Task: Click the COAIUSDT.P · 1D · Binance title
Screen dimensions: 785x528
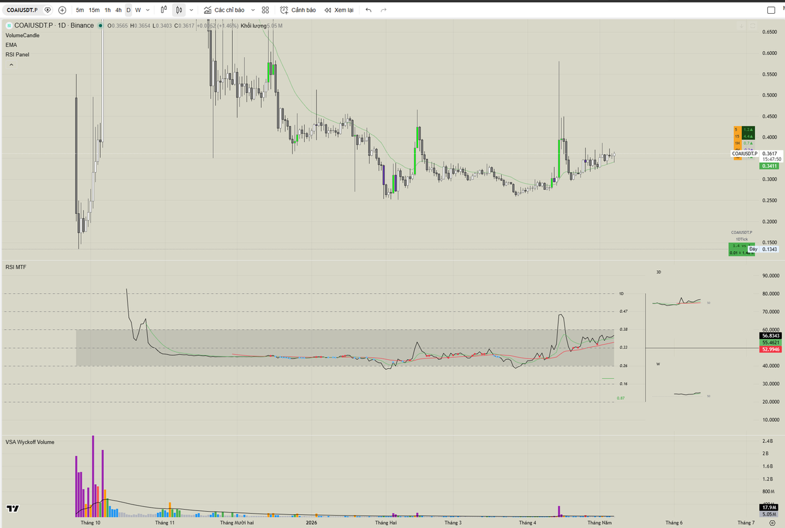Action: (x=54, y=26)
